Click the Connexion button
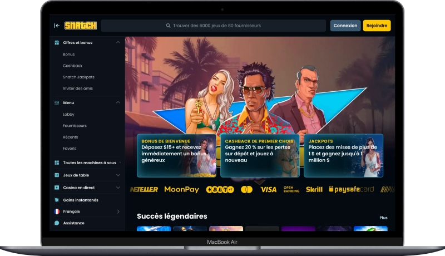The image size is (445, 256). coord(345,26)
